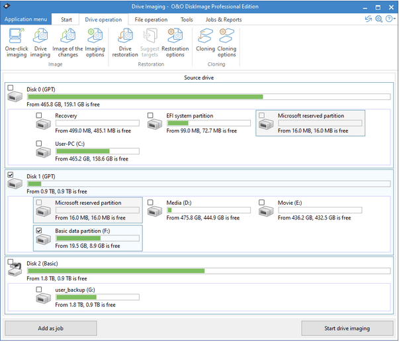This screenshot has width=399, height=342.
Task: Click Disk 0 Microsoft reserved partition drive icon
Action: pos(266,125)
